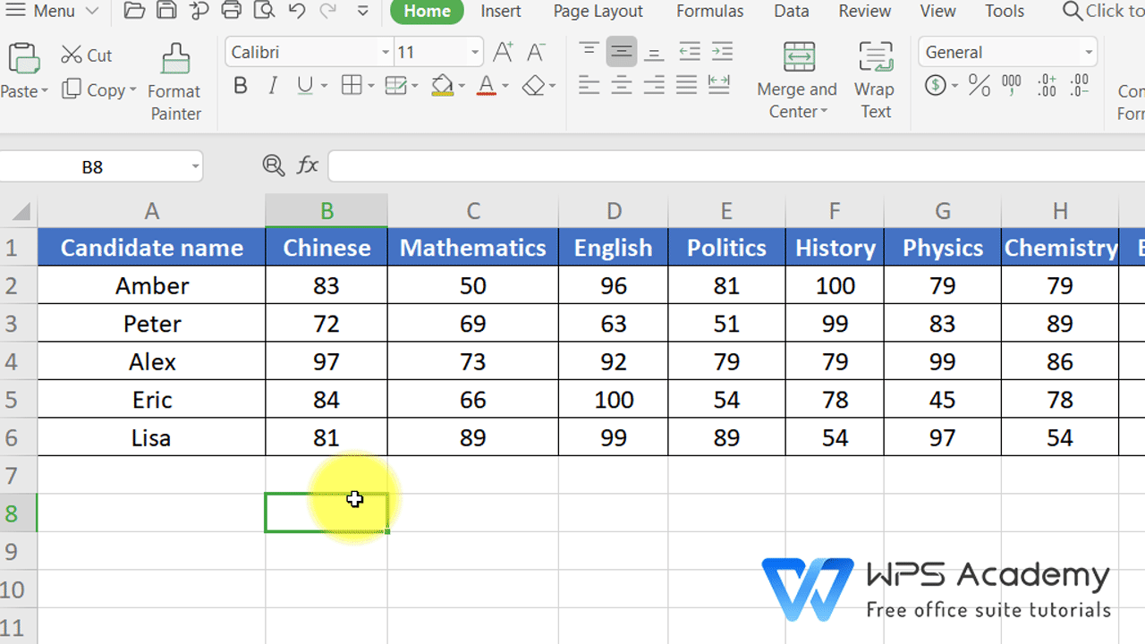Screen dimensions: 1145x644
Task: Open Print Preview from the quick access bar
Action: pyautogui.click(x=263, y=12)
